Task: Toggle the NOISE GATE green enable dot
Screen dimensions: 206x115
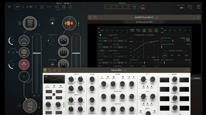Action: (100, 35)
